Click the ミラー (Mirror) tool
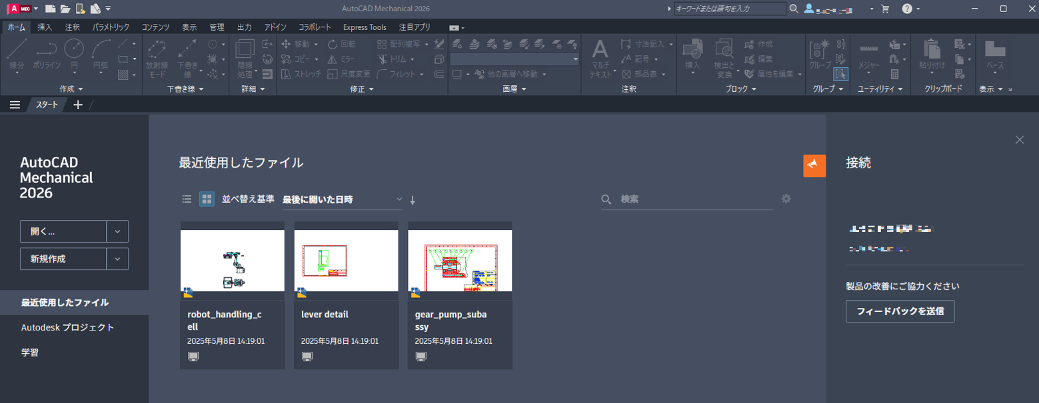The image size is (1039, 403). tap(341, 59)
